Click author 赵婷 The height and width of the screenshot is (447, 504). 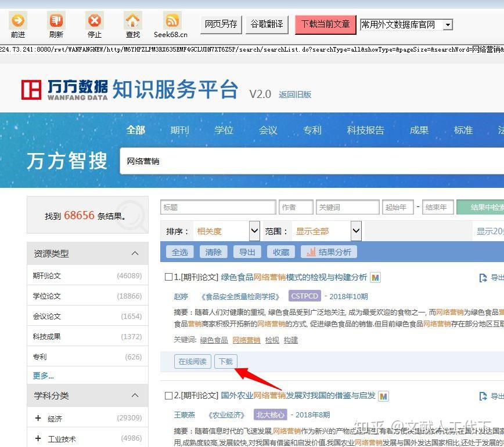tap(181, 296)
